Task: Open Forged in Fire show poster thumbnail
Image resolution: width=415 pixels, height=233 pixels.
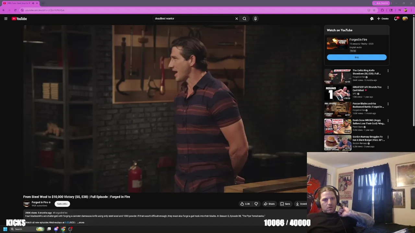Action: [337, 44]
